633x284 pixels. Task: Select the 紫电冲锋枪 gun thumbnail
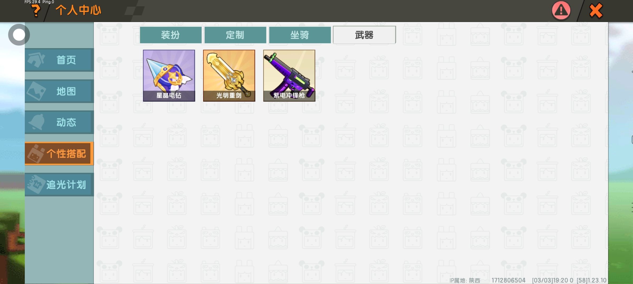tap(289, 76)
